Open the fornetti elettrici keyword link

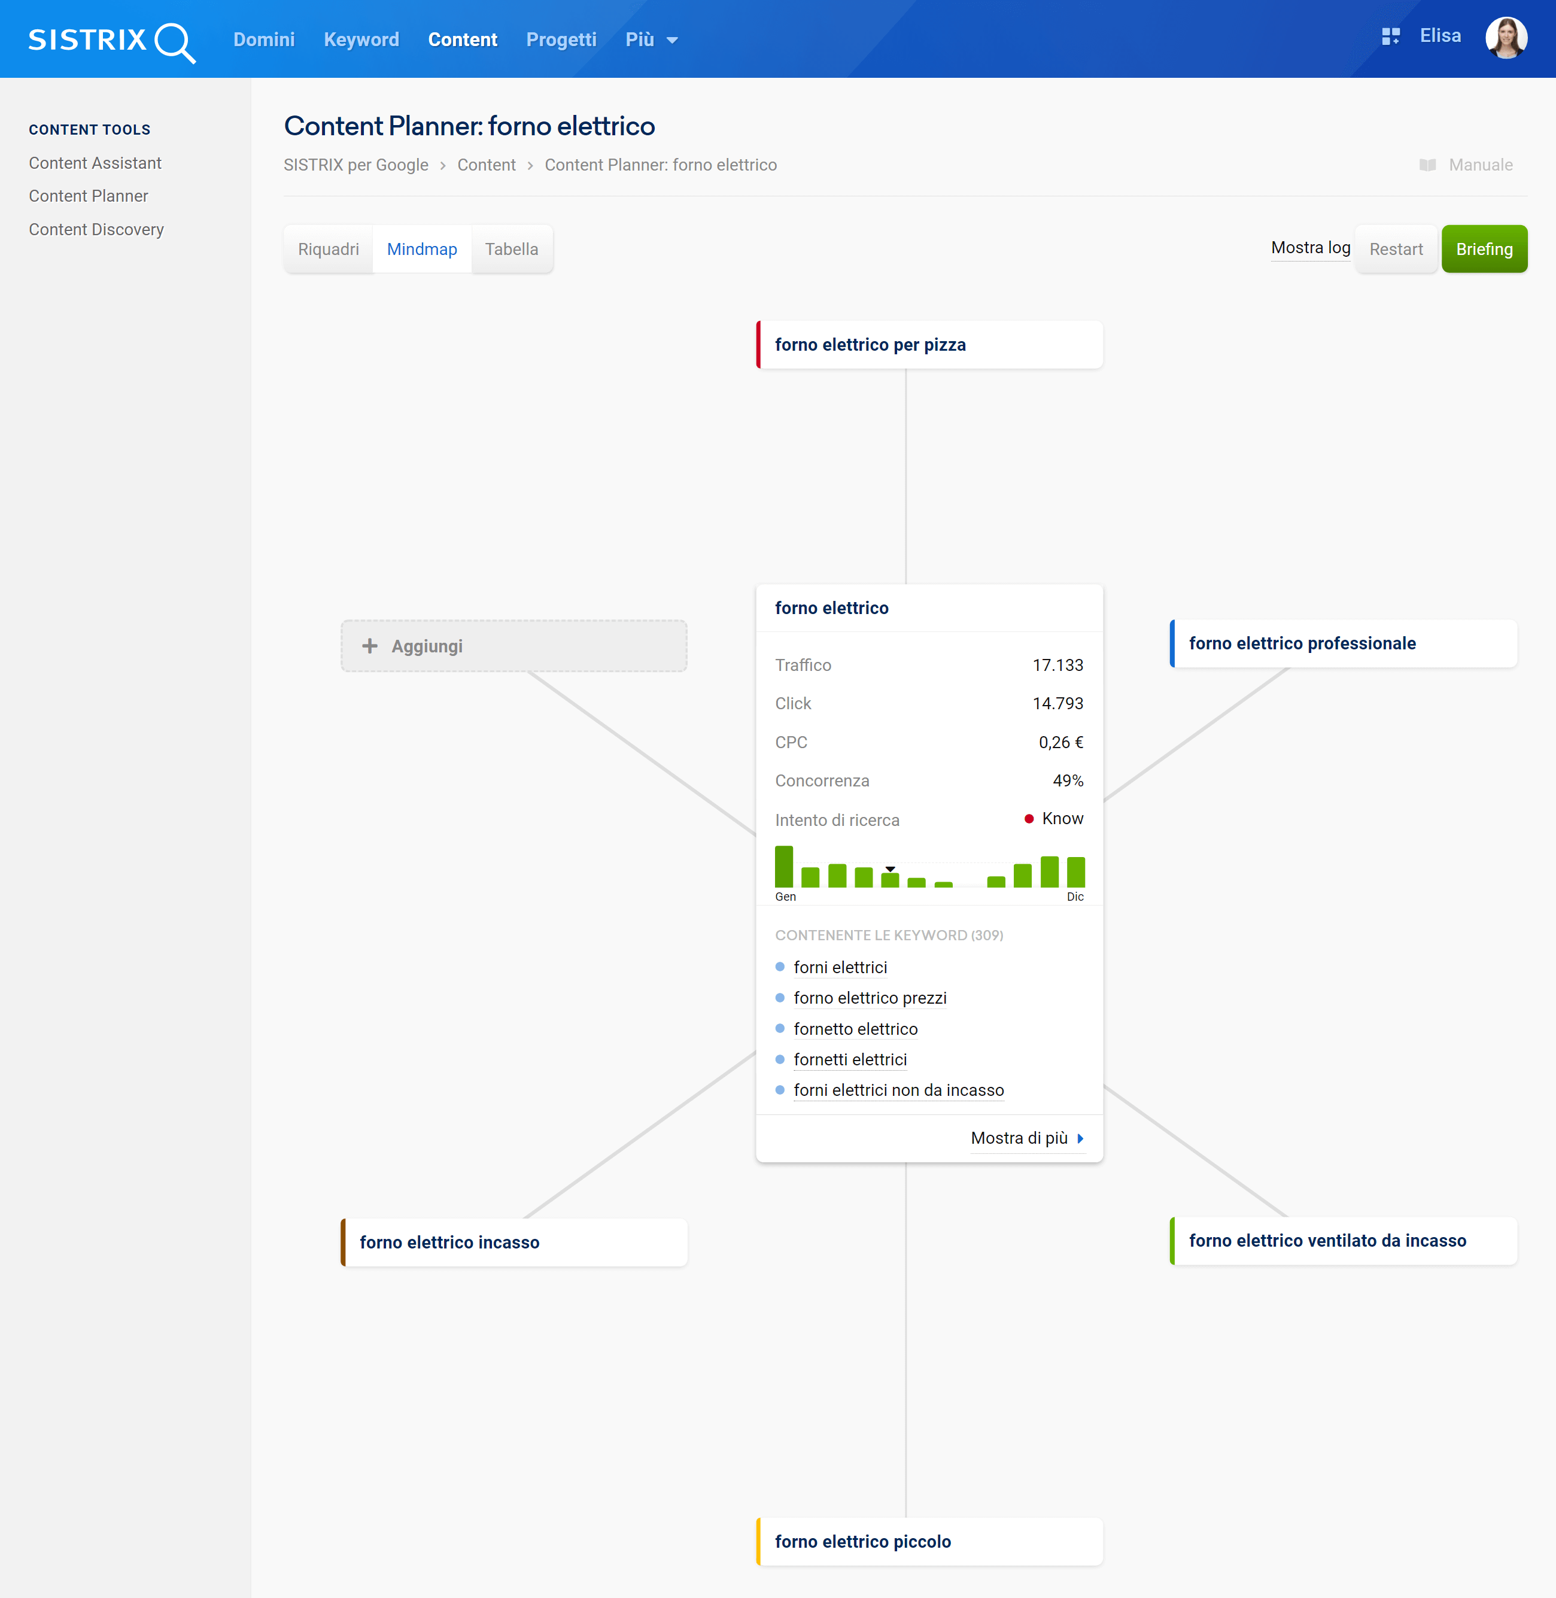pos(850,1060)
